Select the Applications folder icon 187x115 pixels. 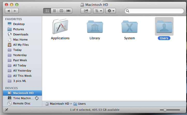60,26
